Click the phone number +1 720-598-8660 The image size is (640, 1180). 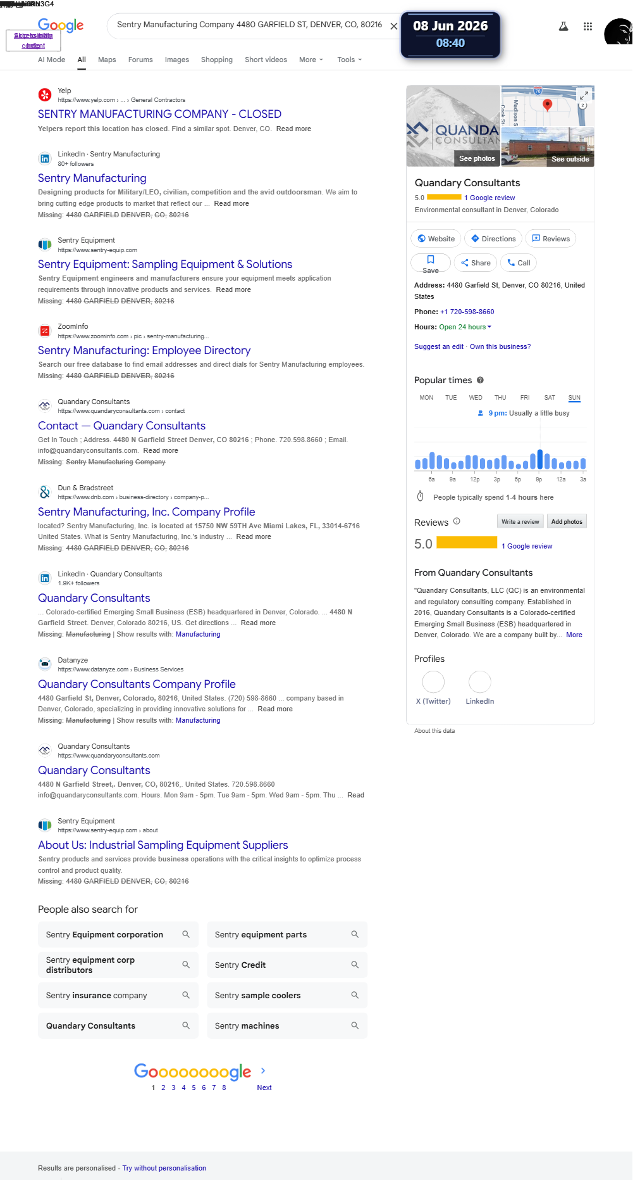tap(467, 312)
